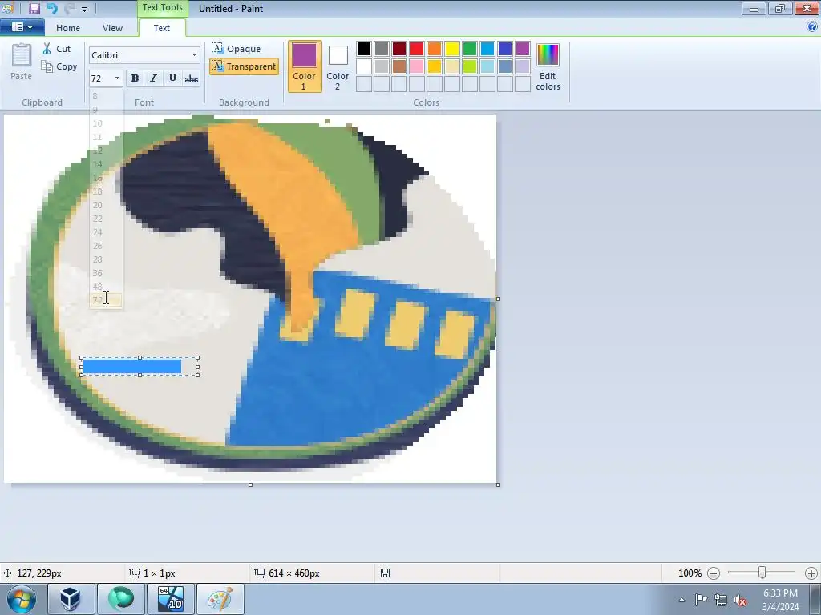
Task: Cut the selection with scissors button
Action: point(57,49)
